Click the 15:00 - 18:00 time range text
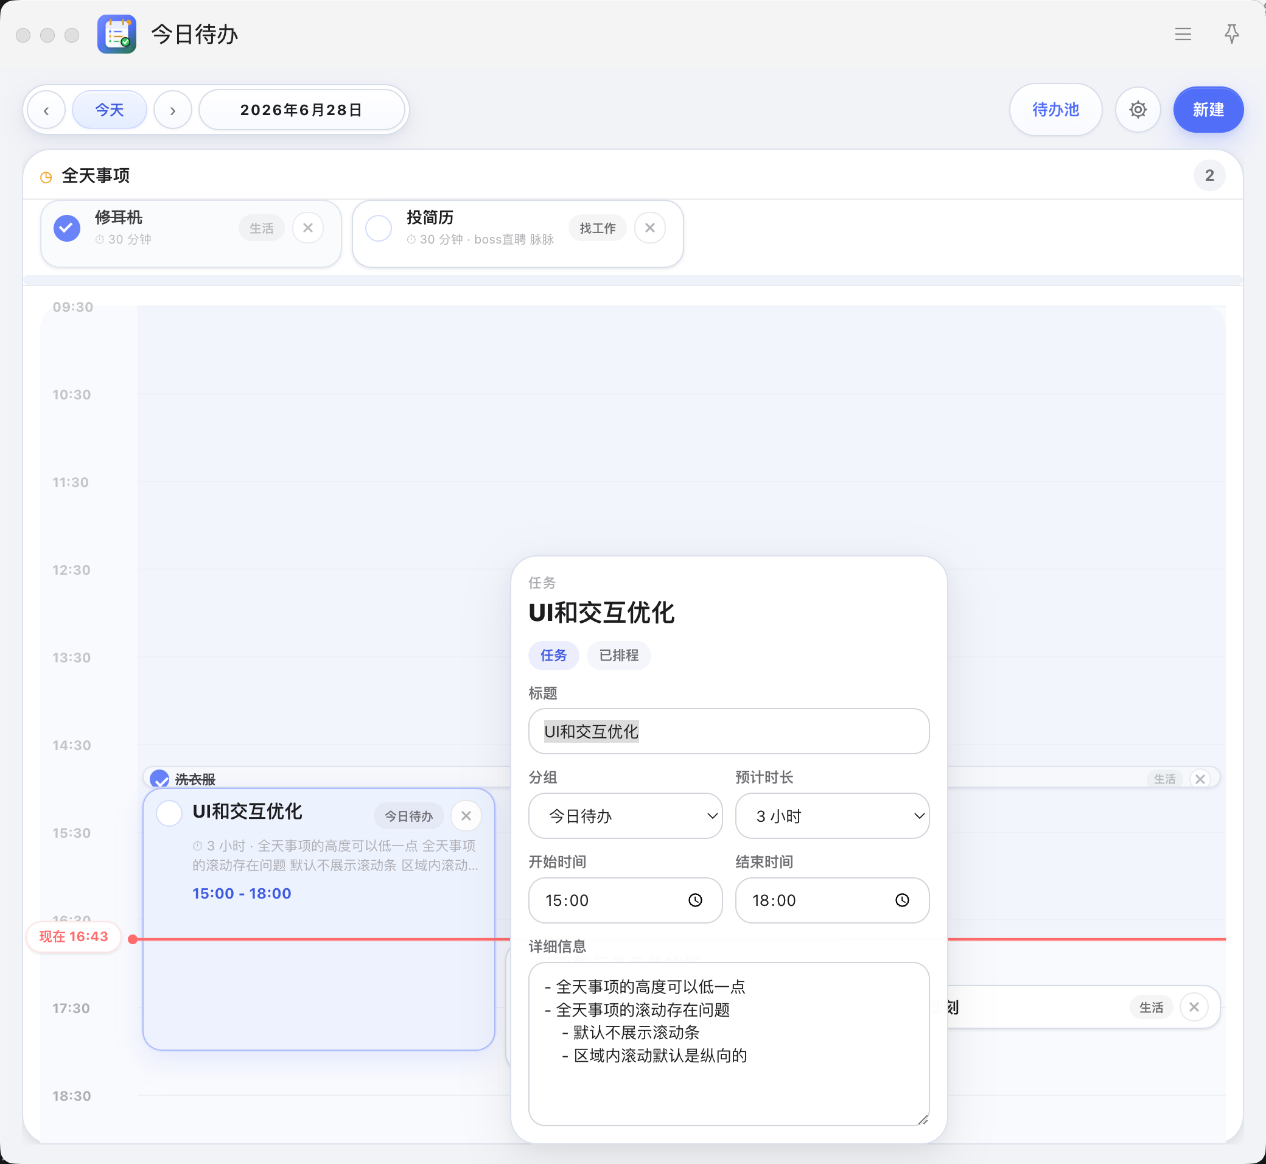 point(242,894)
